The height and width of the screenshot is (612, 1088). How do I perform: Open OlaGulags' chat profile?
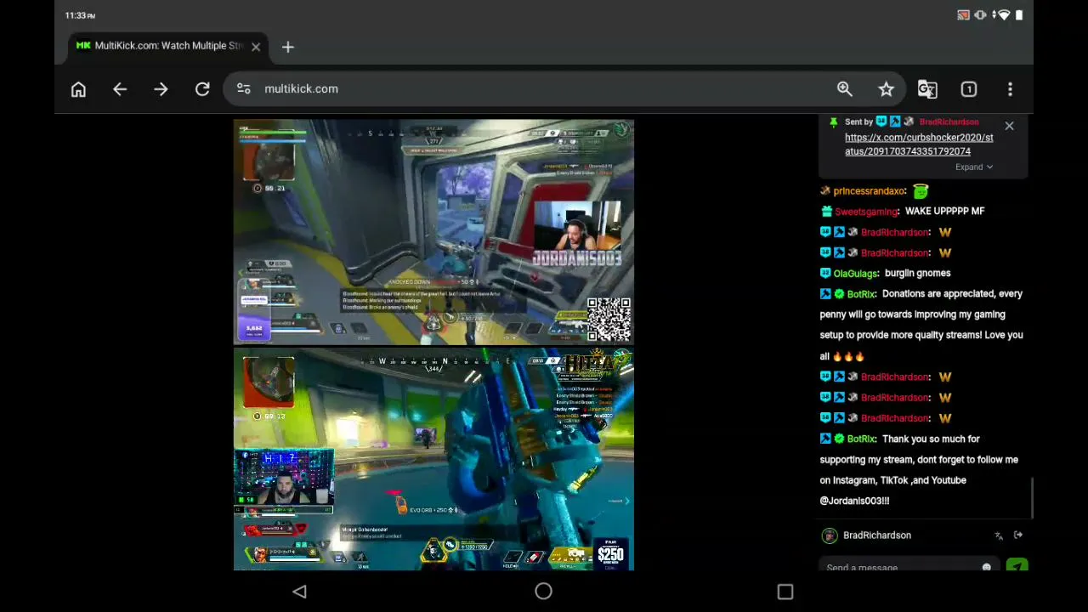[856, 274]
